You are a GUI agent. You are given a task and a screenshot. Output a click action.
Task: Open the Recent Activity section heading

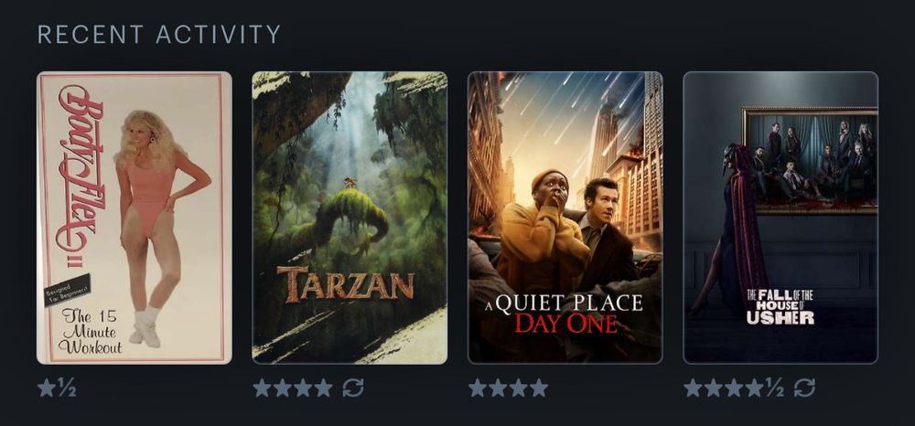pyautogui.click(x=159, y=35)
